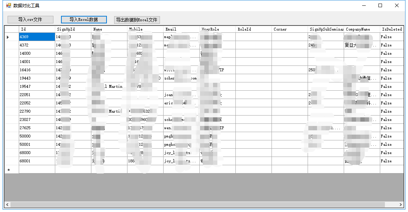Click the Corner column header
This screenshot has height=212, width=408.
pos(290,29)
